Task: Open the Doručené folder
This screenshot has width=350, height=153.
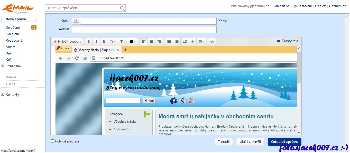Action: coord(13,27)
